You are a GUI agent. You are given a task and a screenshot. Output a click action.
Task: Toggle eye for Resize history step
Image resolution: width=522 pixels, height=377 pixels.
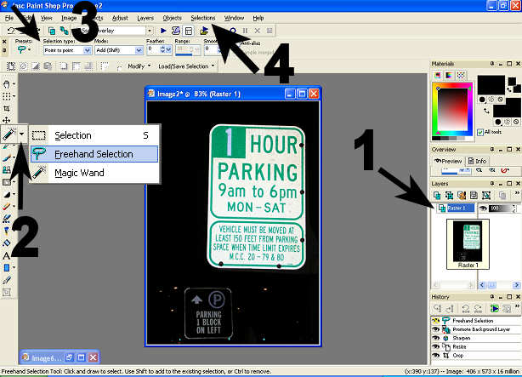[x=435, y=346]
